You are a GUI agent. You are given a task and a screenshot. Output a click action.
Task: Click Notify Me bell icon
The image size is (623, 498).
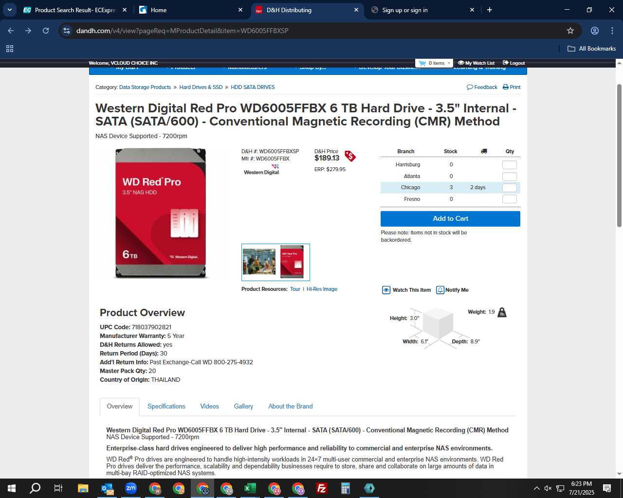pos(440,290)
